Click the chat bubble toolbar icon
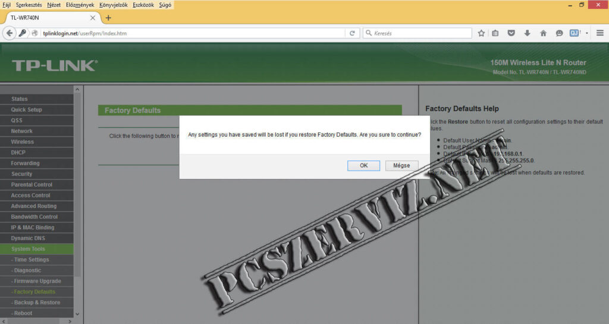Image resolution: width=609 pixels, height=324 pixels. [559, 33]
